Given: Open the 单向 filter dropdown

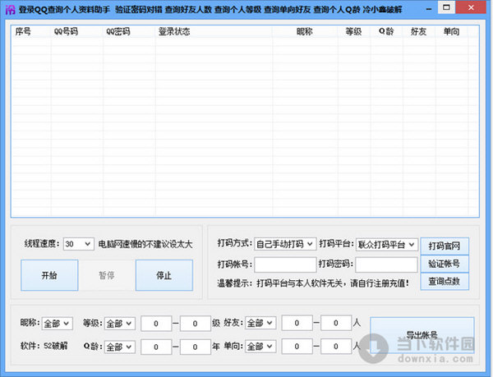Looking at the screenshot, I should click(260, 347).
